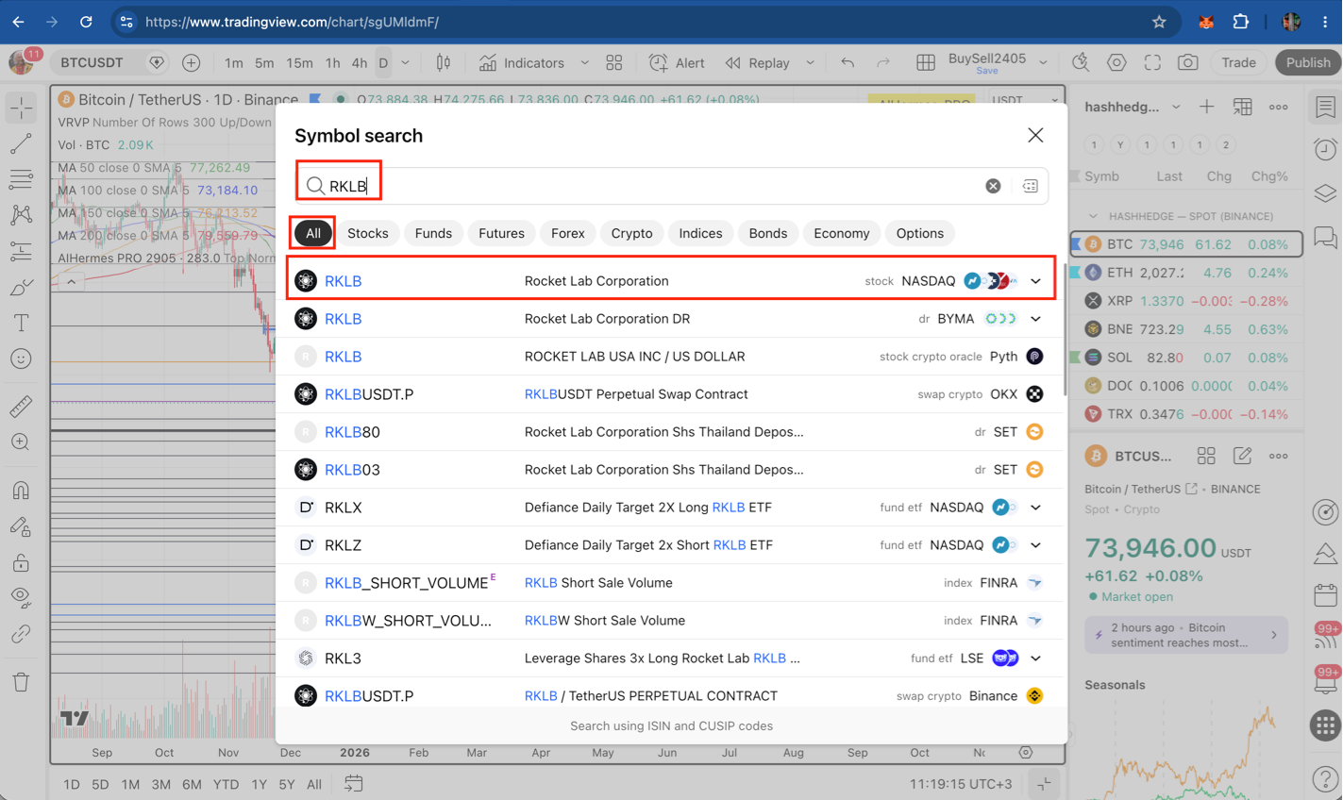The height and width of the screenshot is (800, 1343).
Task: Toggle stay in drawing mode
Action: click(21, 526)
